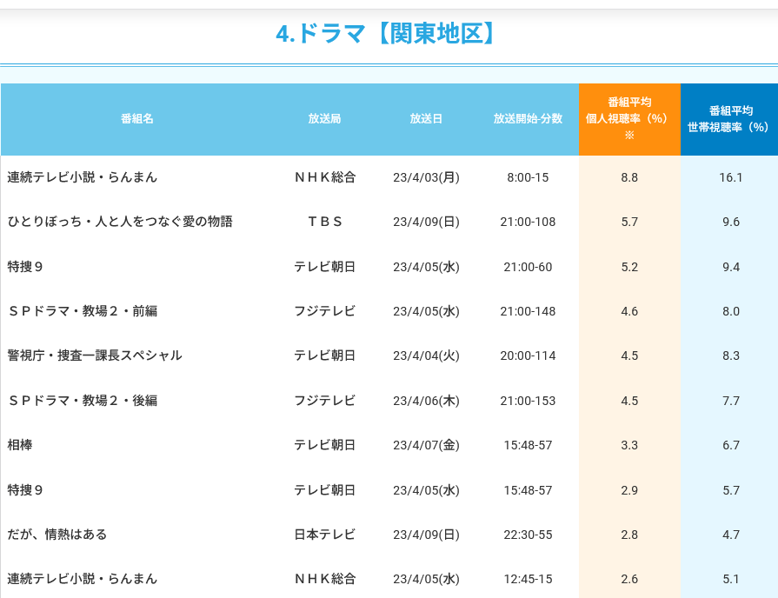Click the blue 世帯視聴率 column header

coord(728,119)
